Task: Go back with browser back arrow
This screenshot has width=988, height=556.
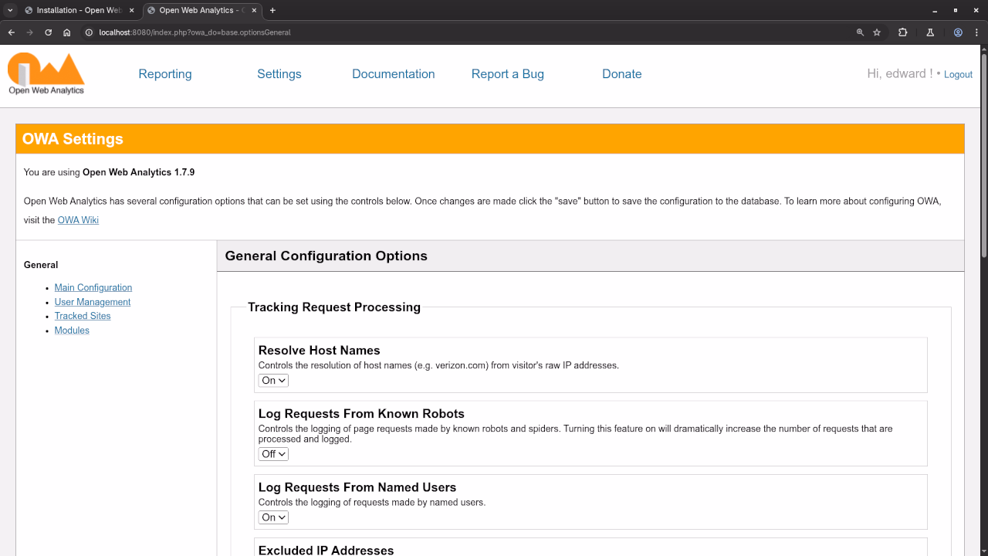Action: tap(12, 32)
